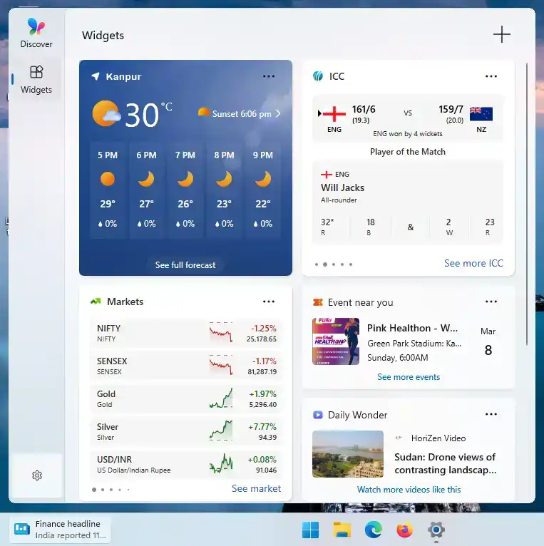Open the Sudan drone video thumbnail
This screenshot has width=544, height=546.
pyautogui.click(x=348, y=454)
